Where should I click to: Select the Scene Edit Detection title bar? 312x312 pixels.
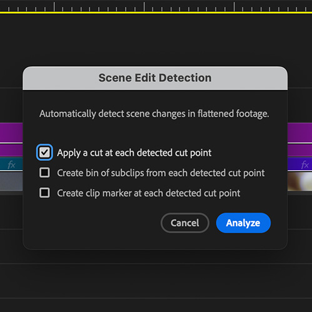pyautogui.click(x=155, y=78)
